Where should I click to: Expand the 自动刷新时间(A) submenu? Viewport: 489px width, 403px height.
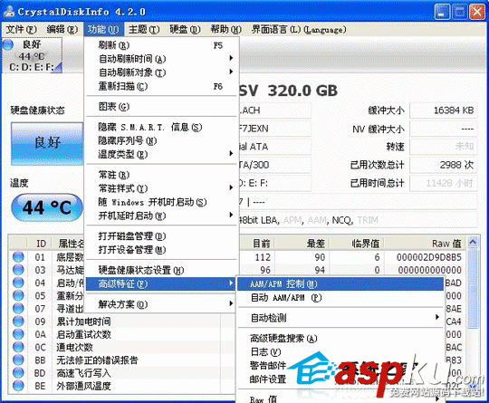coord(161,59)
